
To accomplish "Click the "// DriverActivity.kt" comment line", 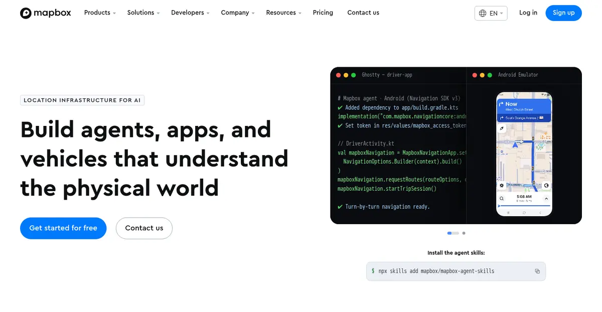I will tap(366, 143).
